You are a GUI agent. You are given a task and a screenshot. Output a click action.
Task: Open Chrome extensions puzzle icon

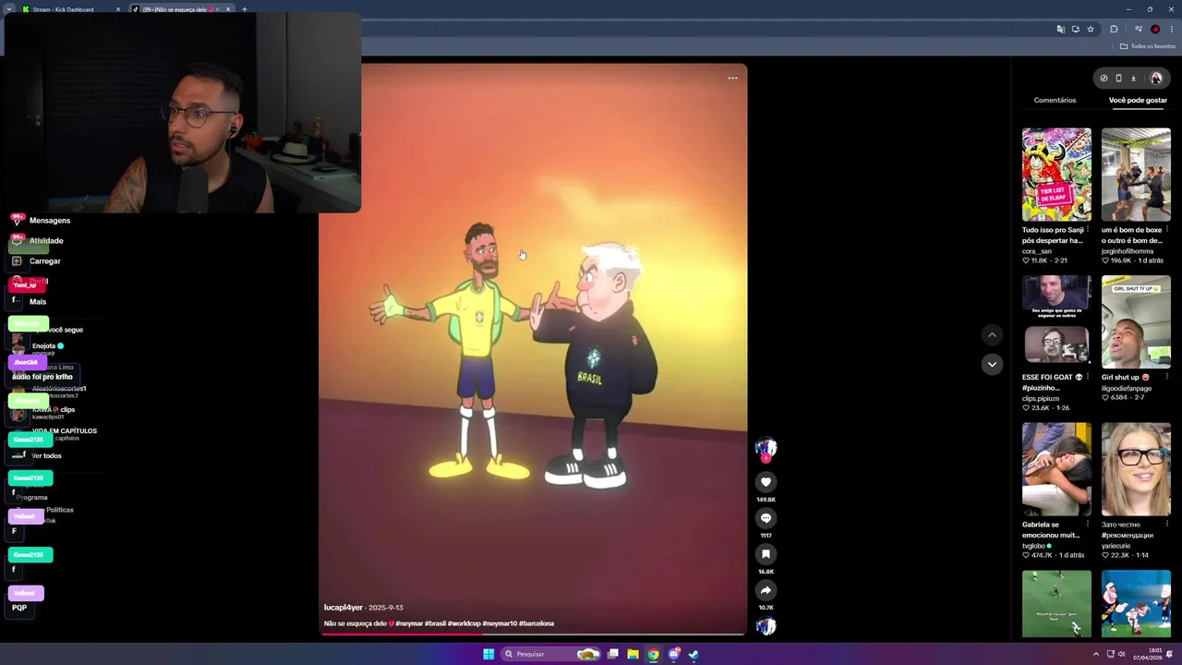(x=1114, y=30)
